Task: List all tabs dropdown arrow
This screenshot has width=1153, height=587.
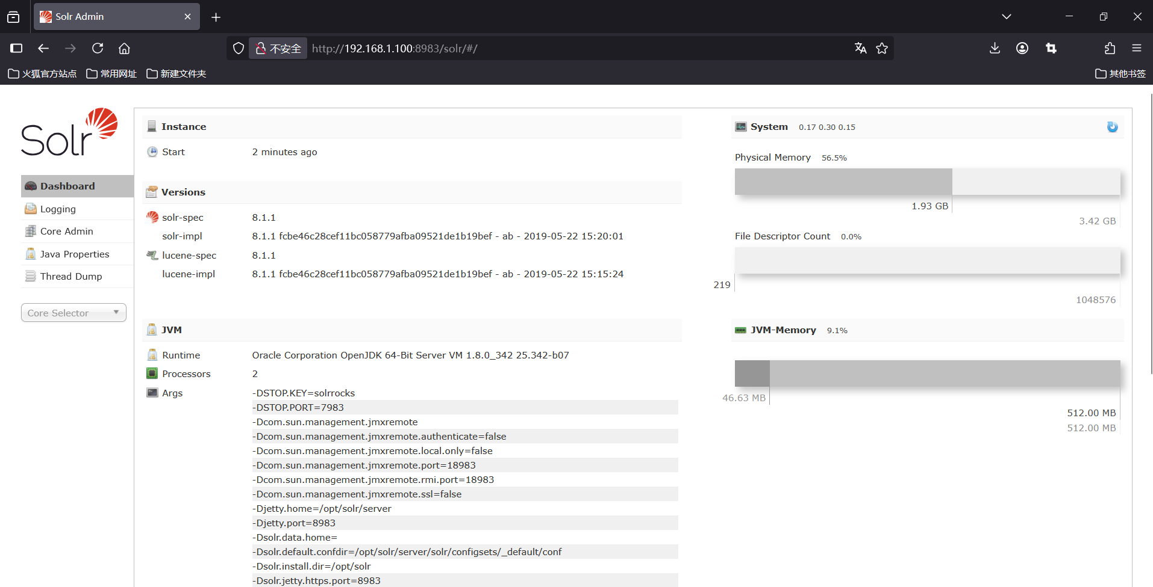Action: click(x=1007, y=17)
